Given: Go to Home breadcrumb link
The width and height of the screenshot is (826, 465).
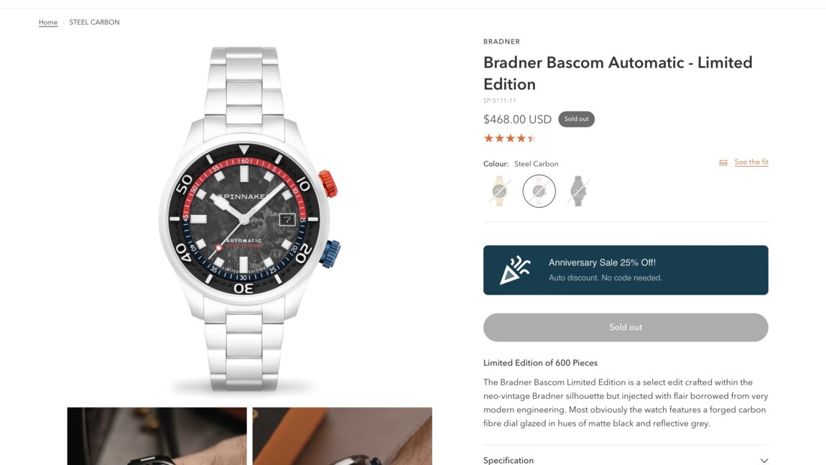Looking at the screenshot, I should [x=48, y=22].
